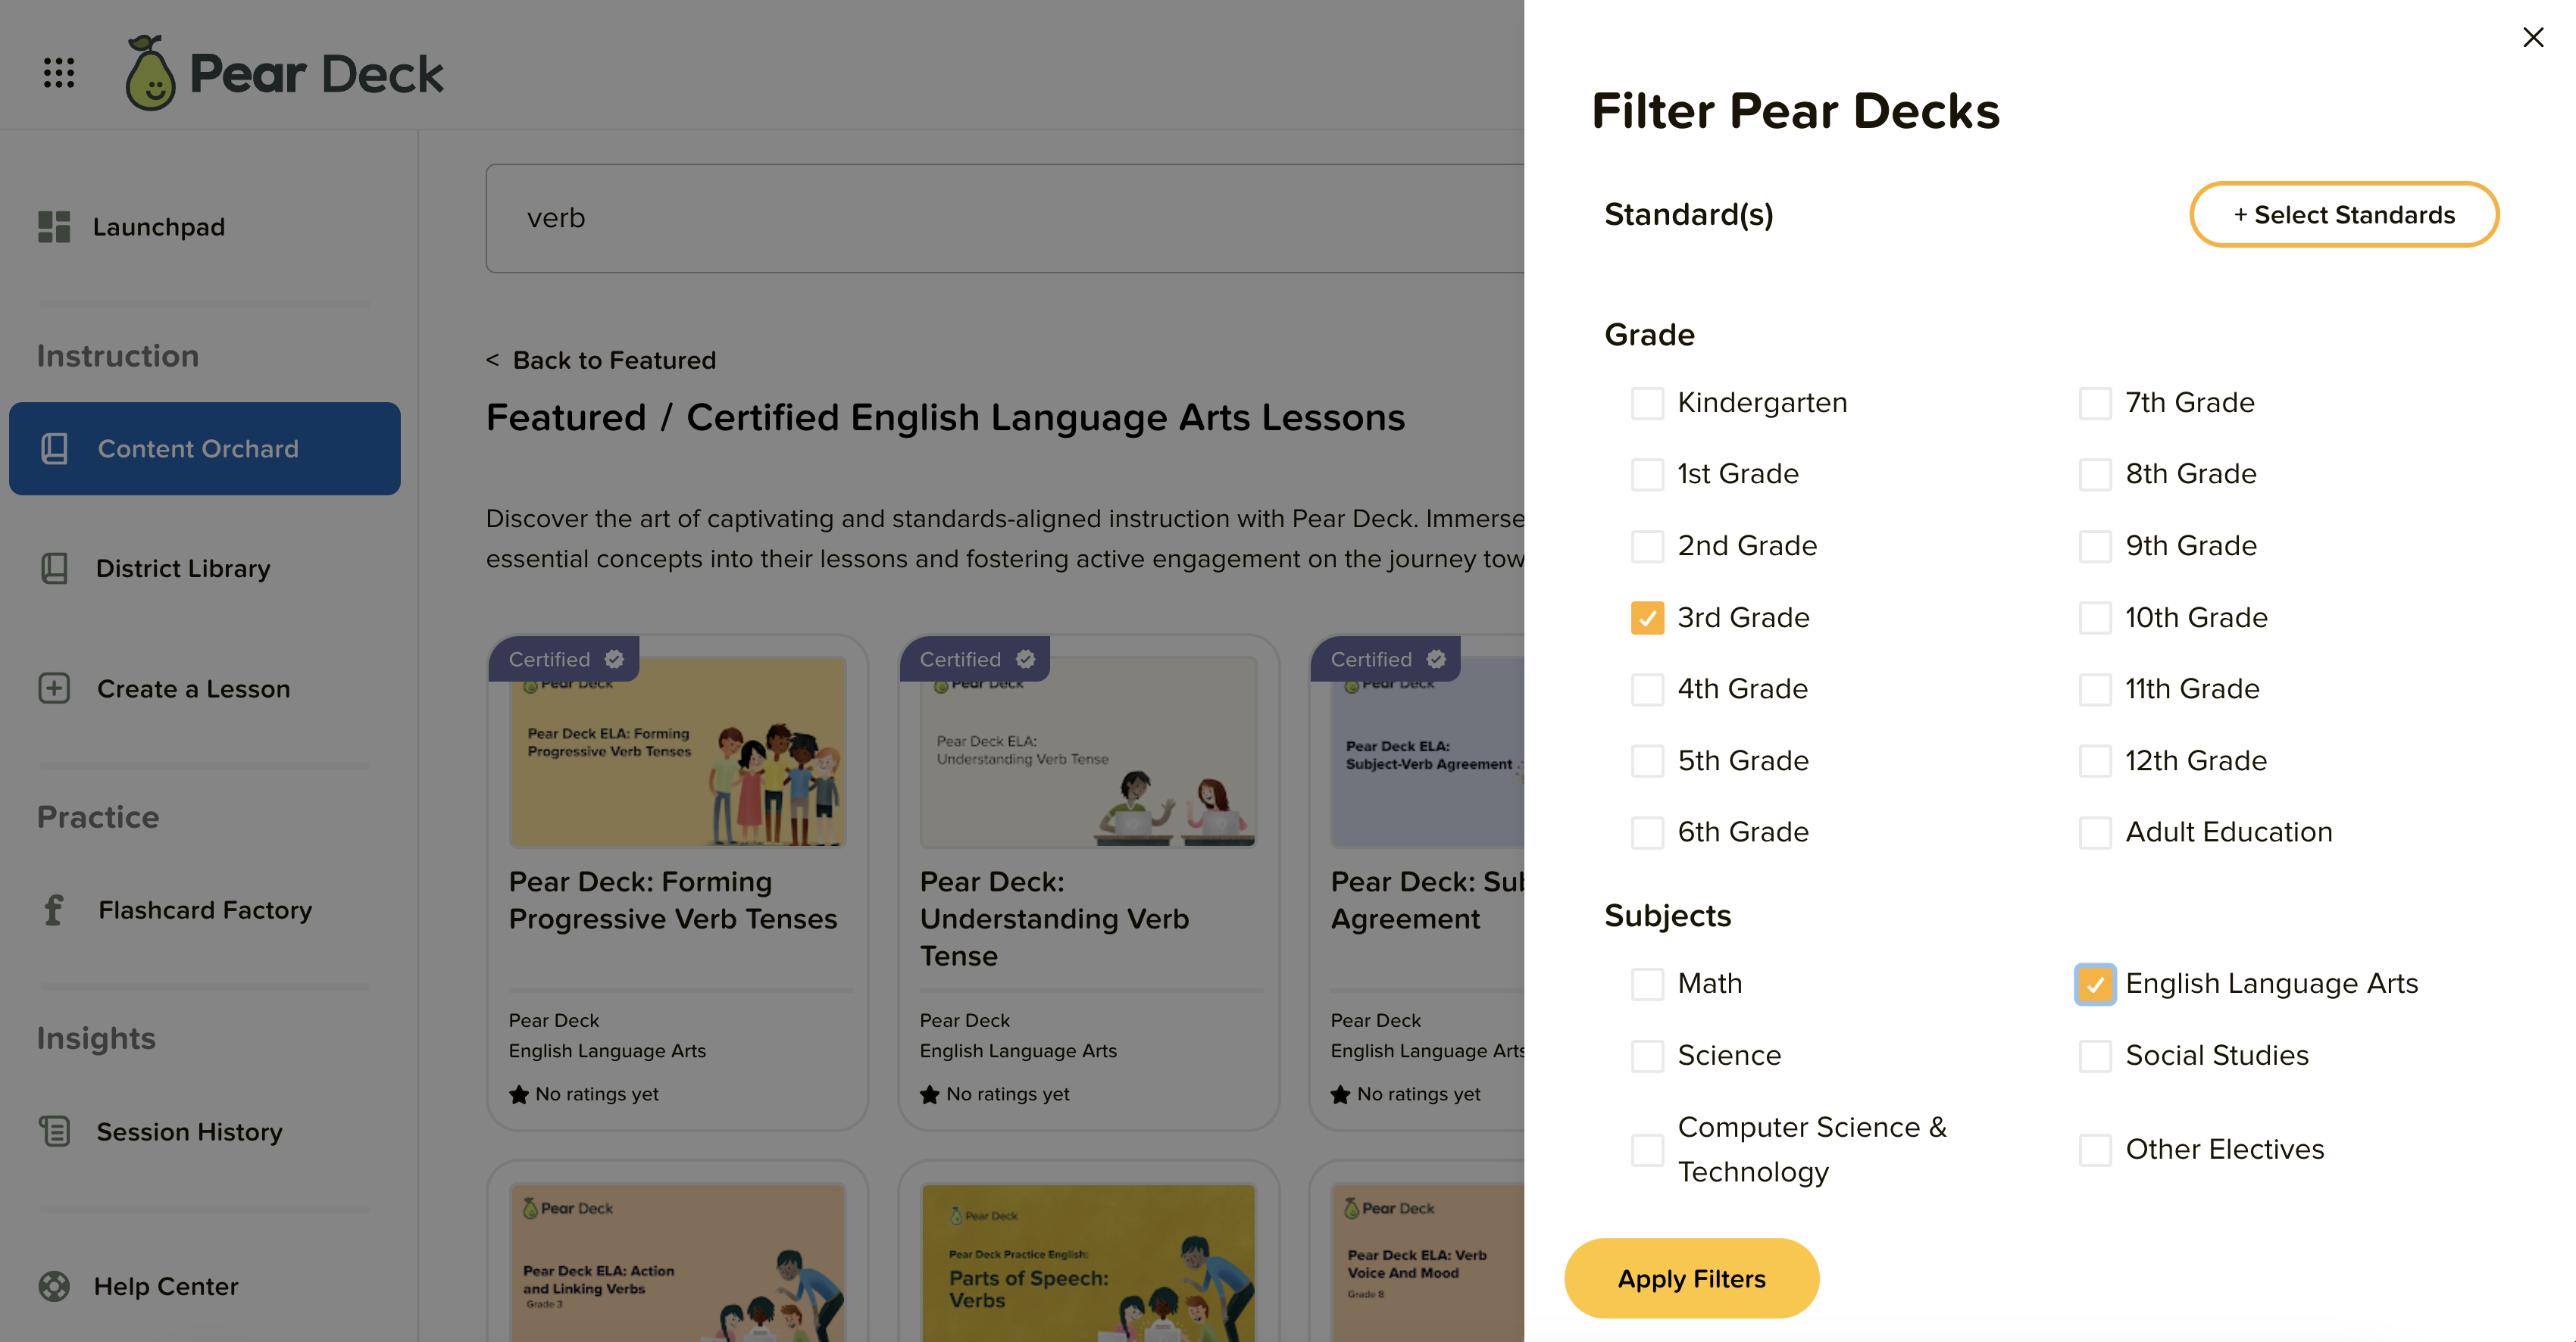Open the Help Center

pos(166,1286)
